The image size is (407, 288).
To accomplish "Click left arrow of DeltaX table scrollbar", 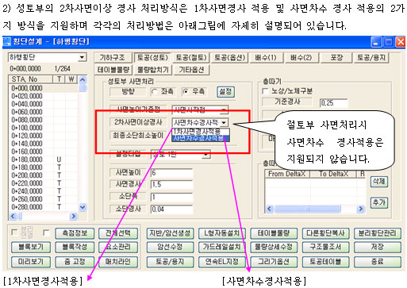I will click(x=269, y=209).
